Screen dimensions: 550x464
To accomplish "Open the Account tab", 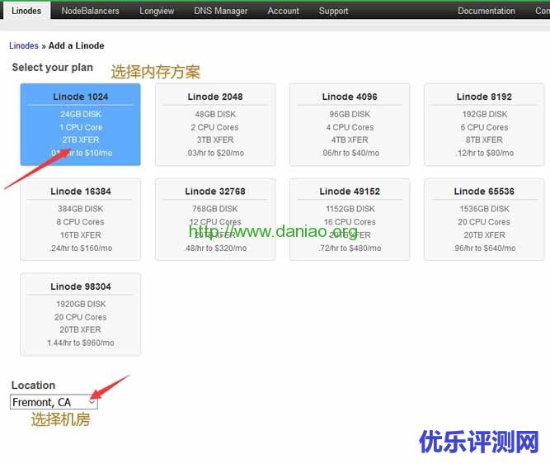I will pyautogui.click(x=283, y=11).
